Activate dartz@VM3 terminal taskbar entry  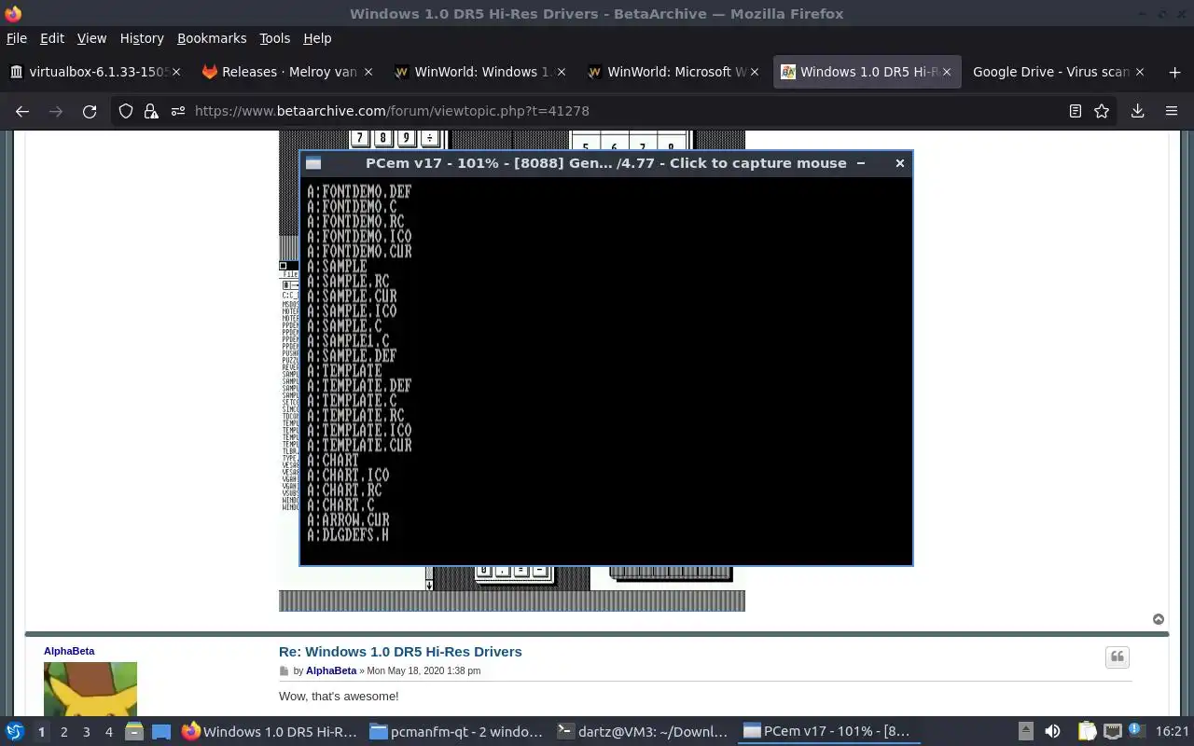click(x=643, y=732)
